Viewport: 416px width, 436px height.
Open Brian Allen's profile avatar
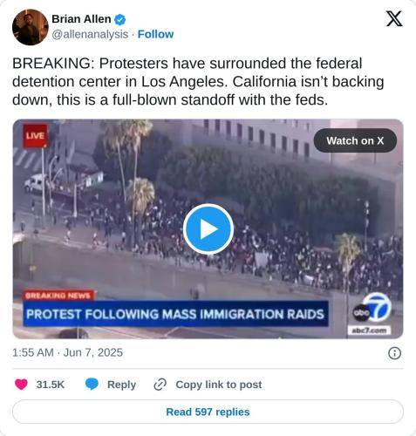[x=31, y=27]
